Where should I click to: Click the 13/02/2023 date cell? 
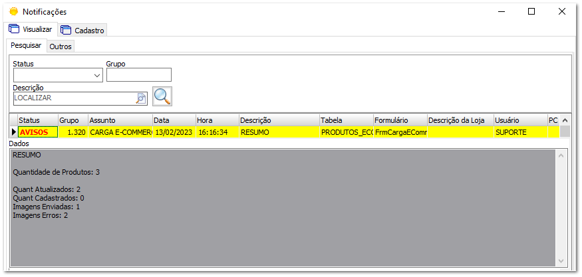[174, 132]
